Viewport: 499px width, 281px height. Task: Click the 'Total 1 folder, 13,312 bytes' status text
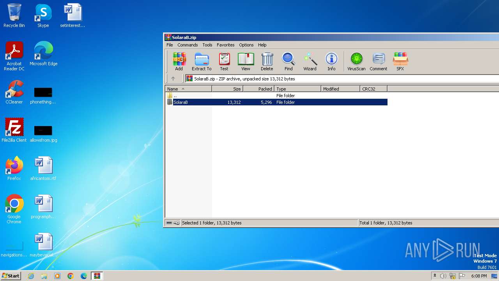(x=386, y=223)
